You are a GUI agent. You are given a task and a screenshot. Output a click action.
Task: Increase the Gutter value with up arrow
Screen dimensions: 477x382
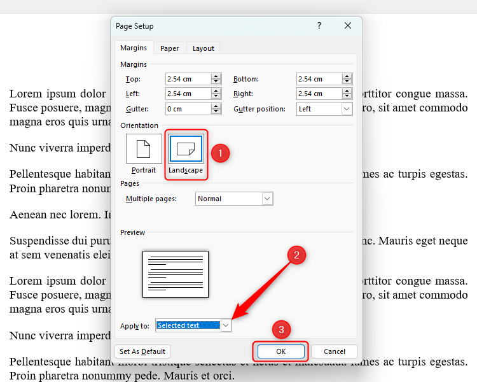pyautogui.click(x=216, y=106)
